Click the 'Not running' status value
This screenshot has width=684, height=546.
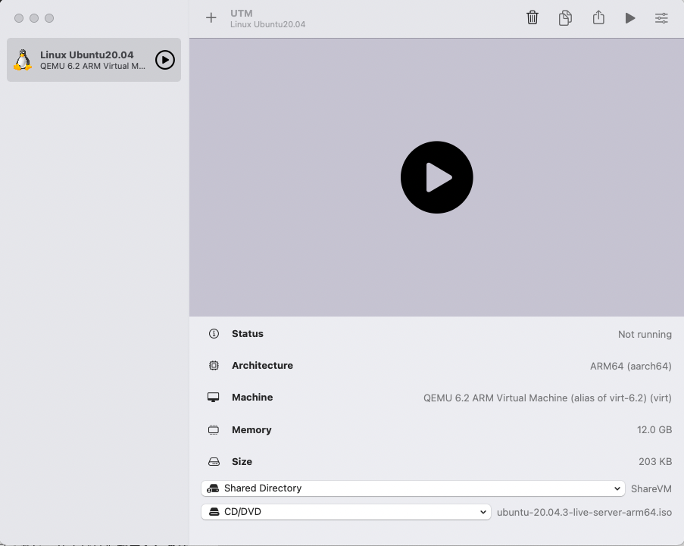pos(645,335)
